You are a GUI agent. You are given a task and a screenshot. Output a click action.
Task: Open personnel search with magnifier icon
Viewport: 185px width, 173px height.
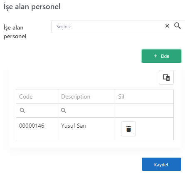coord(178,26)
